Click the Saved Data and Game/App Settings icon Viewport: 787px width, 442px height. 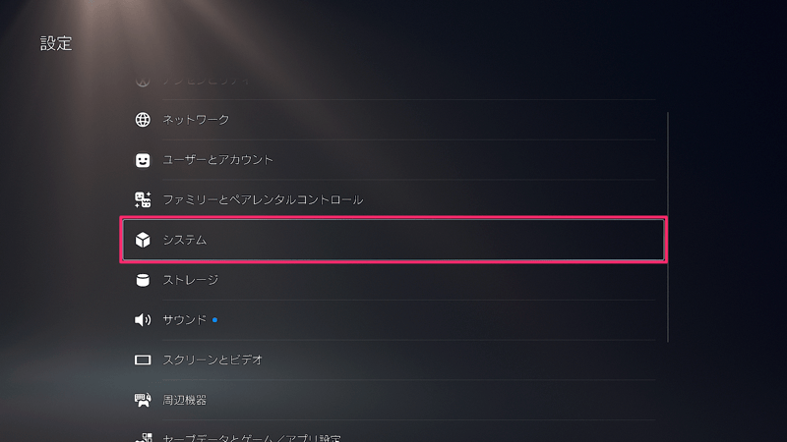click(143, 436)
